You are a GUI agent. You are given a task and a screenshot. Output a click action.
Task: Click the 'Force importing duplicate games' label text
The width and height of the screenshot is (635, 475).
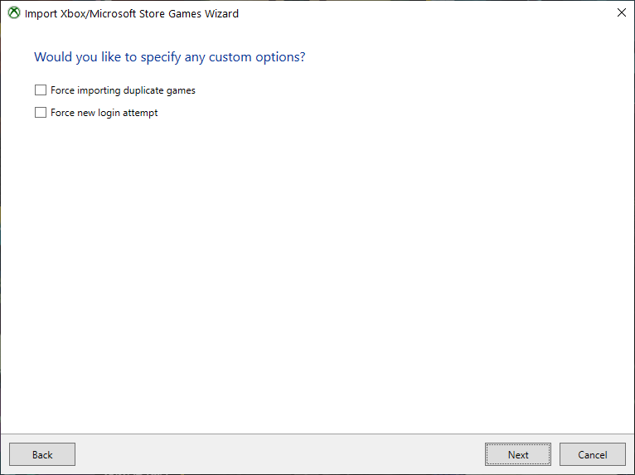(x=123, y=90)
